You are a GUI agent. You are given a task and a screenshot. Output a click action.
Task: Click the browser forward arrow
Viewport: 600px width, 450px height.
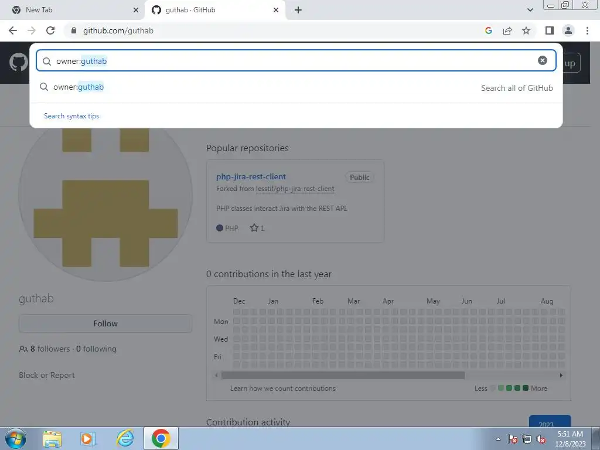32,30
